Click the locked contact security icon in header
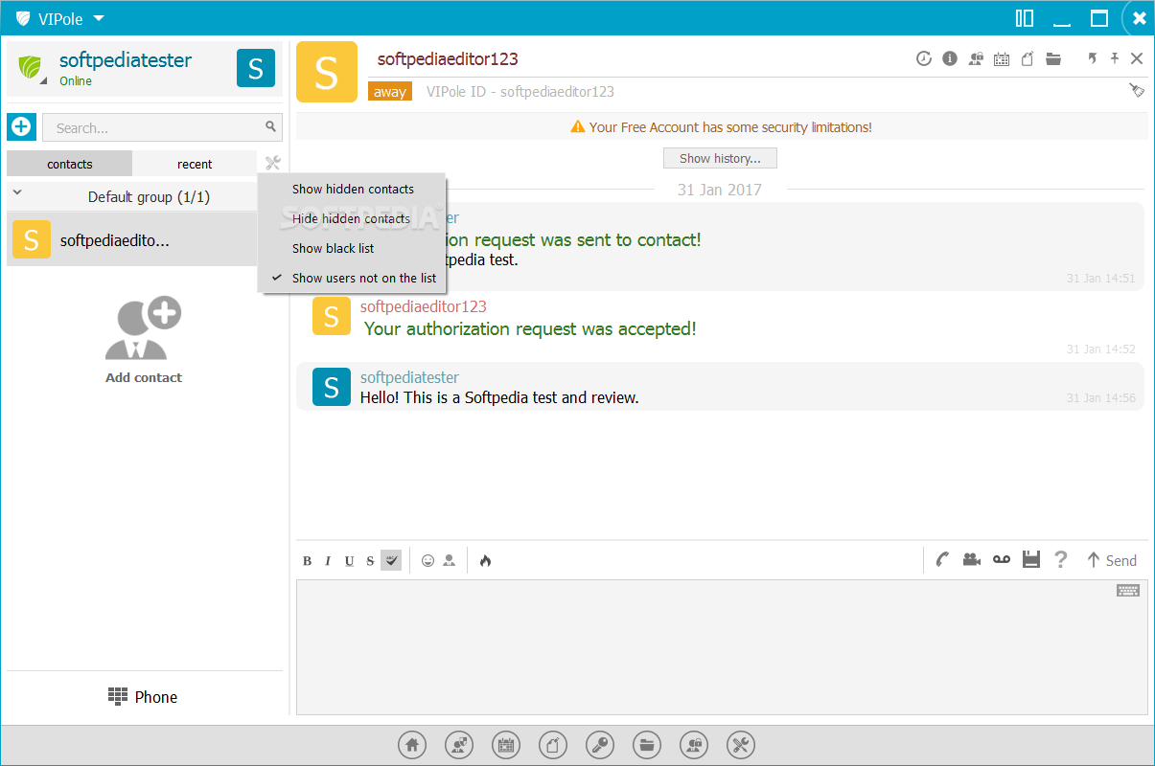Screen dimensions: 1155x766 click(x=976, y=58)
